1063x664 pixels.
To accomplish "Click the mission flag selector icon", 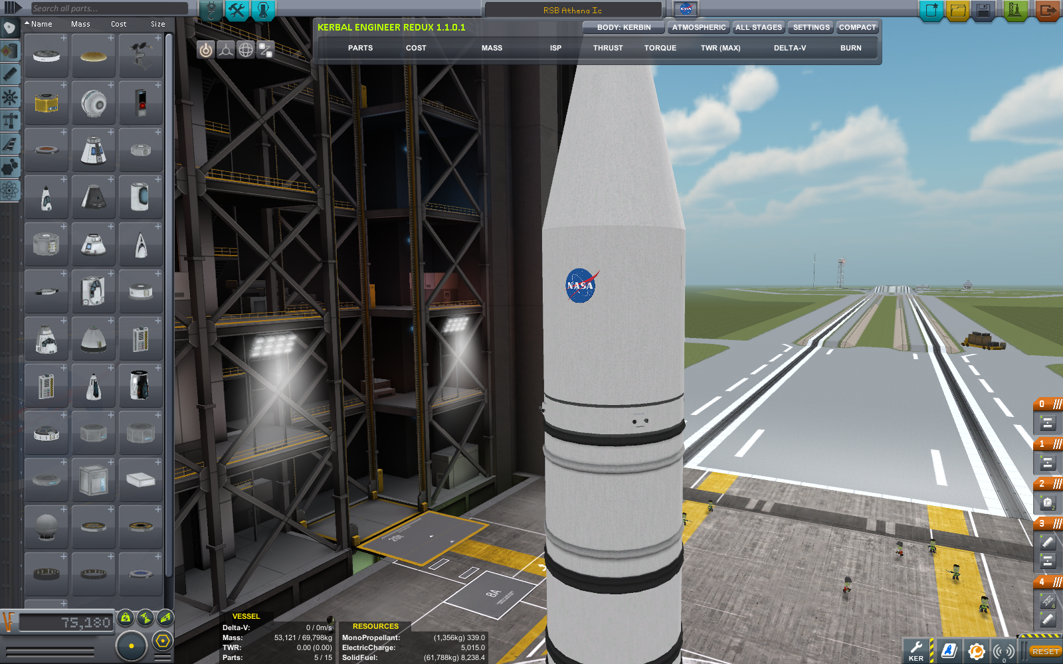I will coord(686,9).
